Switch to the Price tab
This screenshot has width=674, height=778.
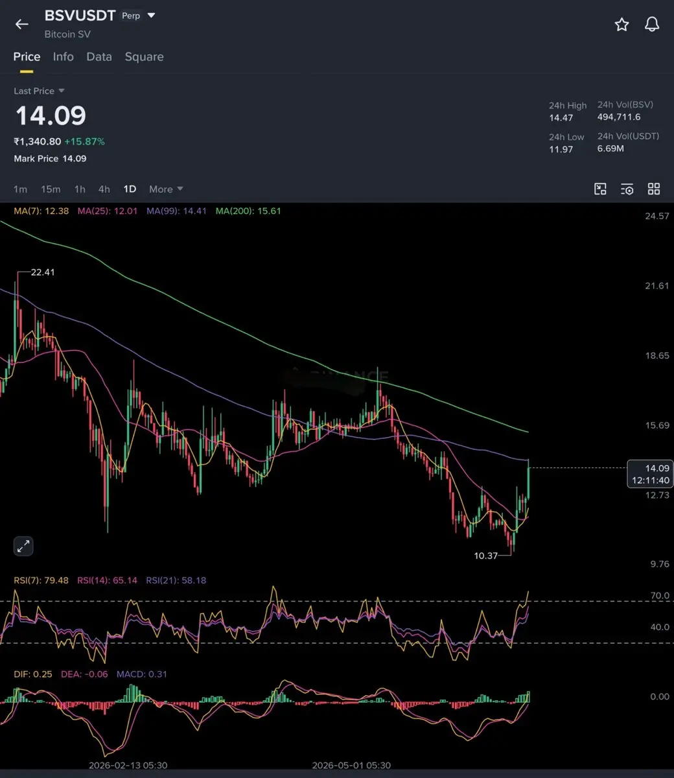[27, 57]
